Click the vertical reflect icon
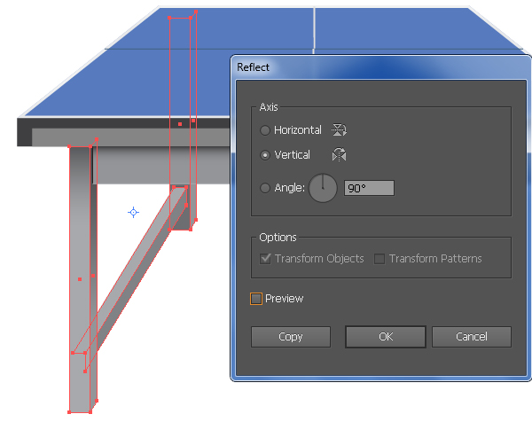The image size is (532, 422). [339, 154]
